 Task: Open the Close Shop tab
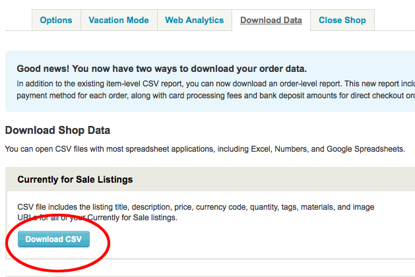pyautogui.click(x=342, y=20)
